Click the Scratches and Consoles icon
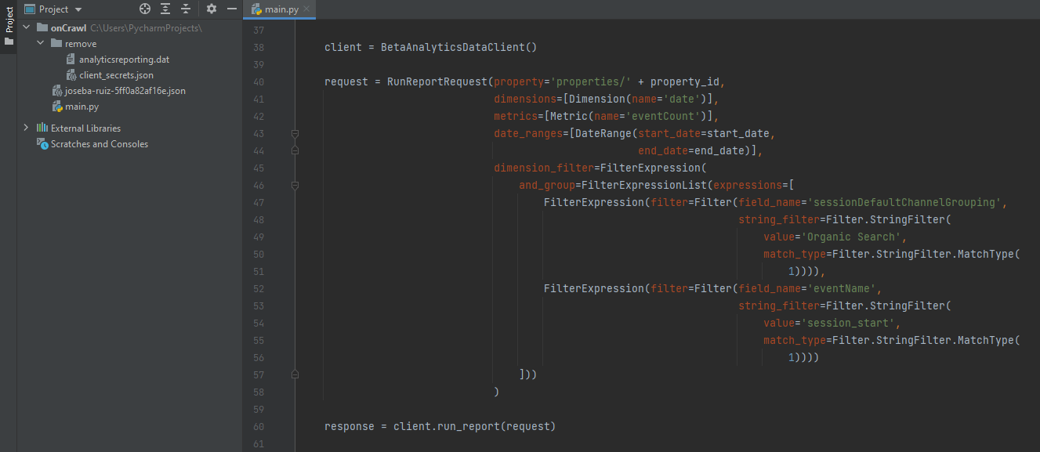The height and width of the screenshot is (452, 1040). (41, 143)
